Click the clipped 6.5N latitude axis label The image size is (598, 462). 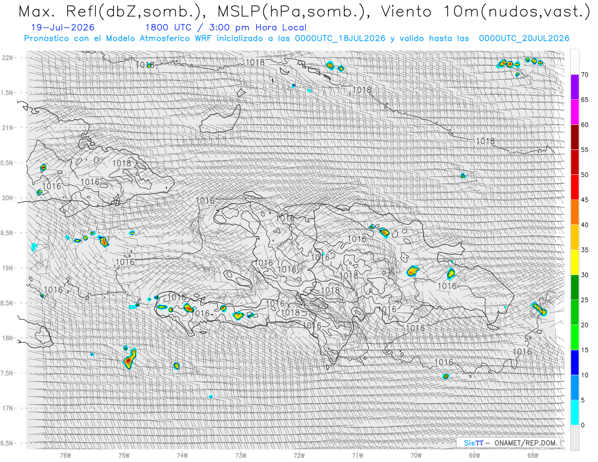click(x=7, y=443)
